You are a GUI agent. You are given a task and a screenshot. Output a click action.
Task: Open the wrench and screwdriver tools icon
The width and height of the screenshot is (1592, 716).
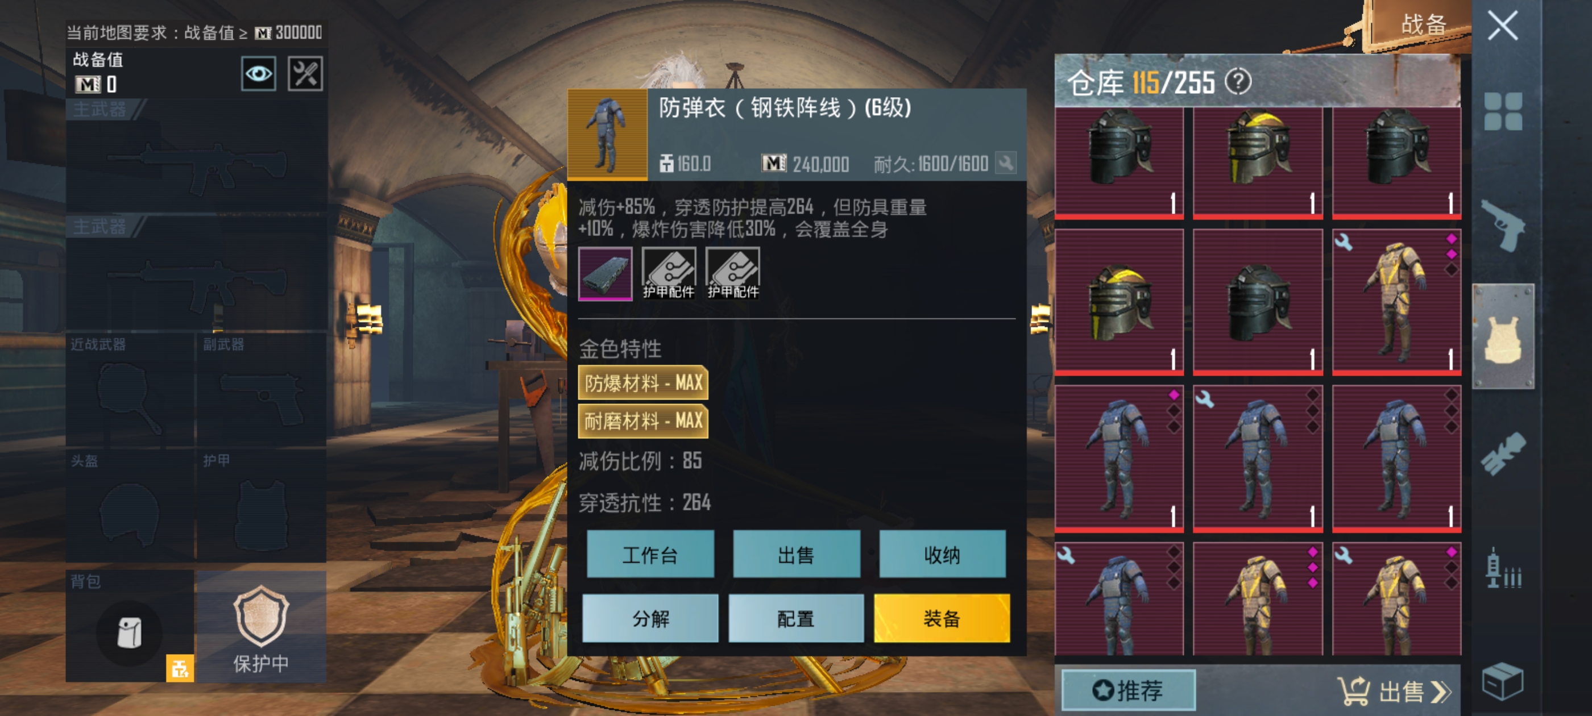click(305, 74)
